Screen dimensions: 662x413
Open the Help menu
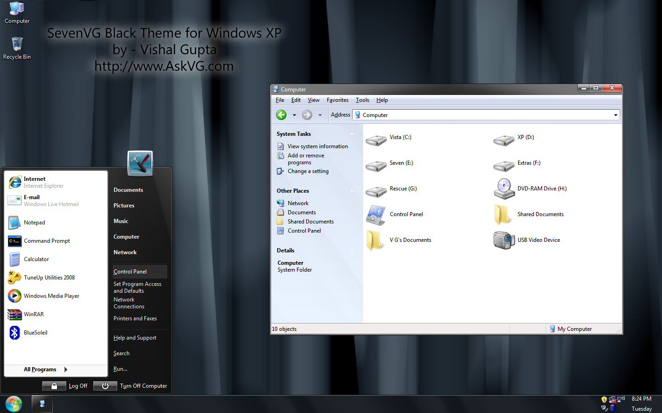[382, 100]
